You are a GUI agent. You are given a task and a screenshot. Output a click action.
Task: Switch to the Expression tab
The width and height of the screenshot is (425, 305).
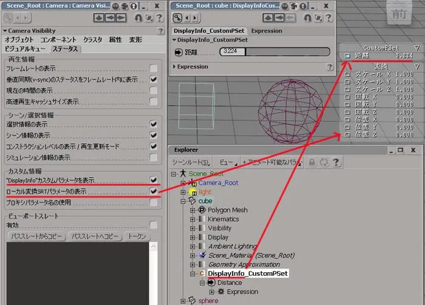[x=267, y=30]
